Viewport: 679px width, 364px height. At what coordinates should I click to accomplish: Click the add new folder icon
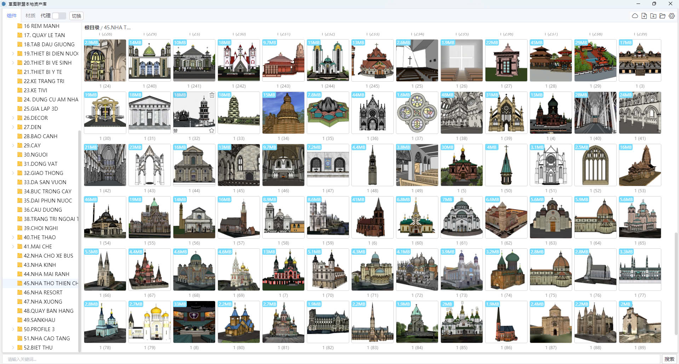[653, 16]
